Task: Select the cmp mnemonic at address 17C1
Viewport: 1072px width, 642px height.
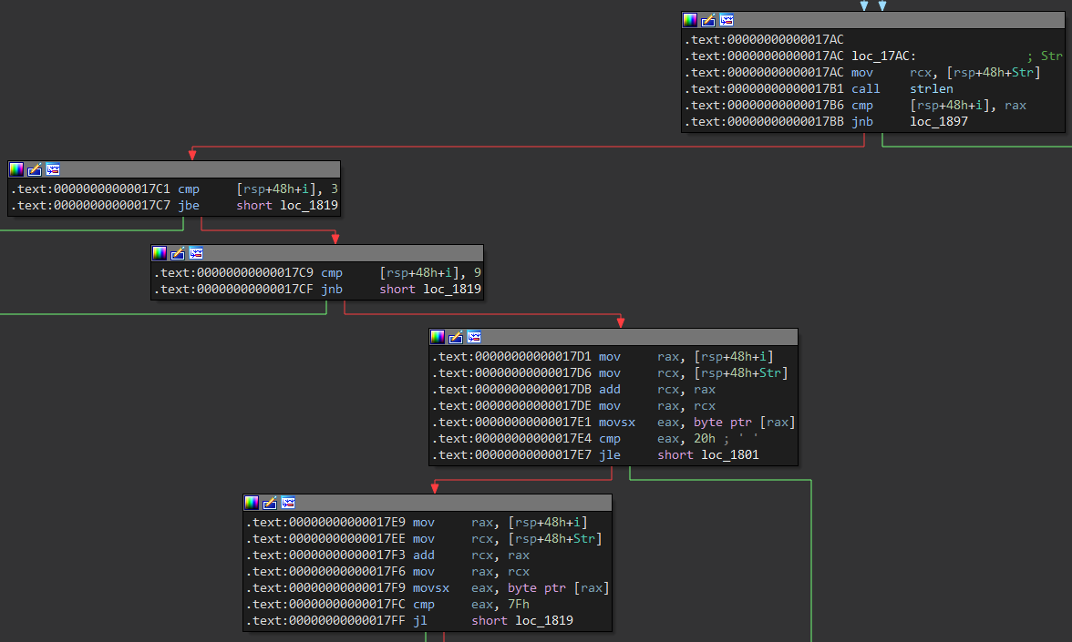Action: point(189,189)
